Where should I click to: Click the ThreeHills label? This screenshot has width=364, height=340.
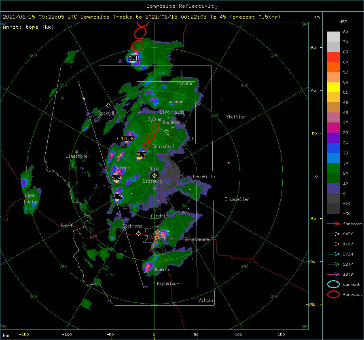pos(203,177)
